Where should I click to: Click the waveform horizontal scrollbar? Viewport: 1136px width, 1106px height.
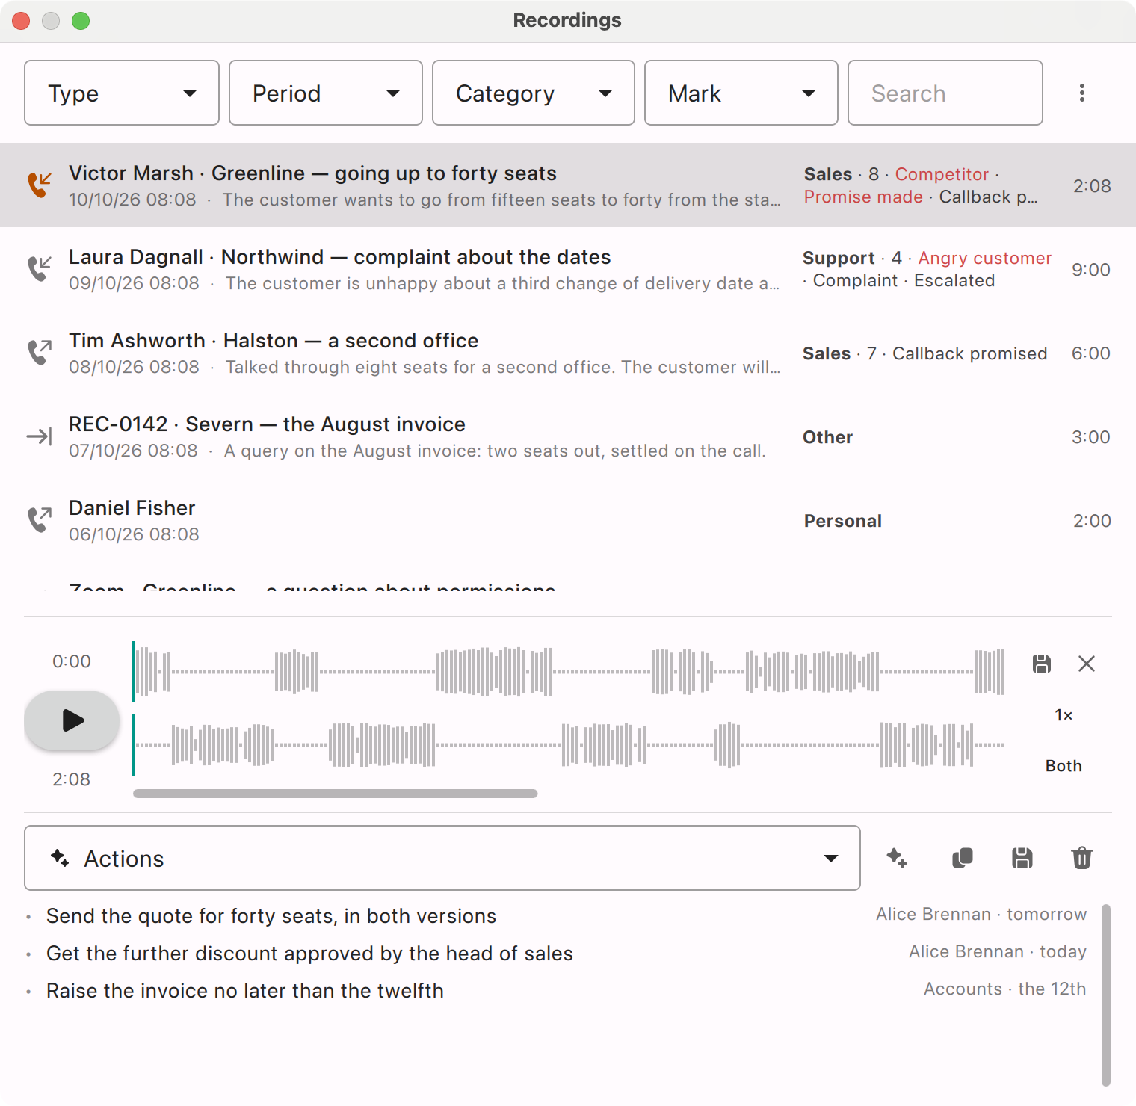click(x=336, y=794)
